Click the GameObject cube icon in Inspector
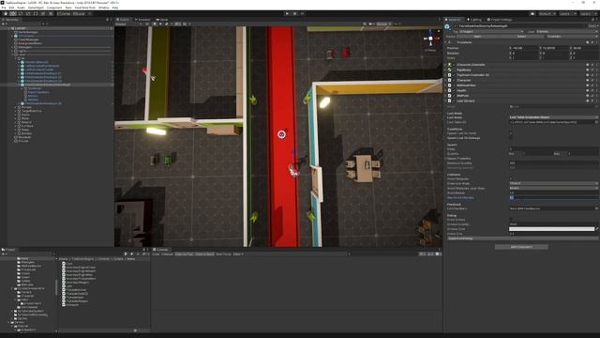600x338 pixels. [x=448, y=26]
